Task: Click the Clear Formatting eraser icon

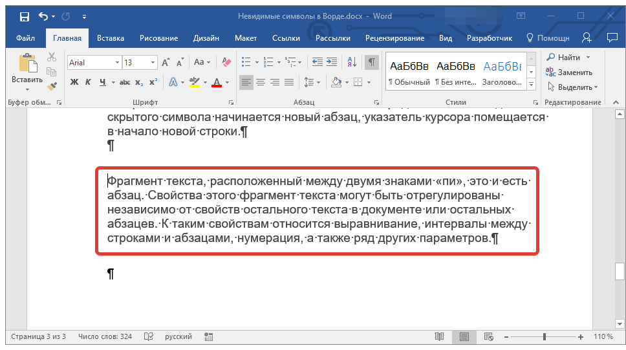Action: tap(226, 63)
